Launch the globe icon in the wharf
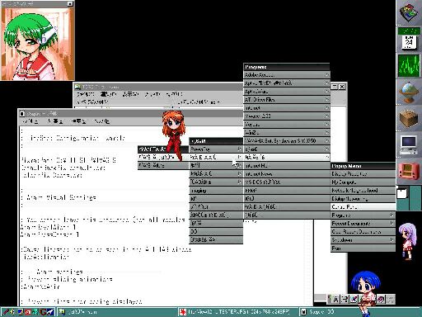The height and width of the screenshot is (317, 422). [409, 92]
